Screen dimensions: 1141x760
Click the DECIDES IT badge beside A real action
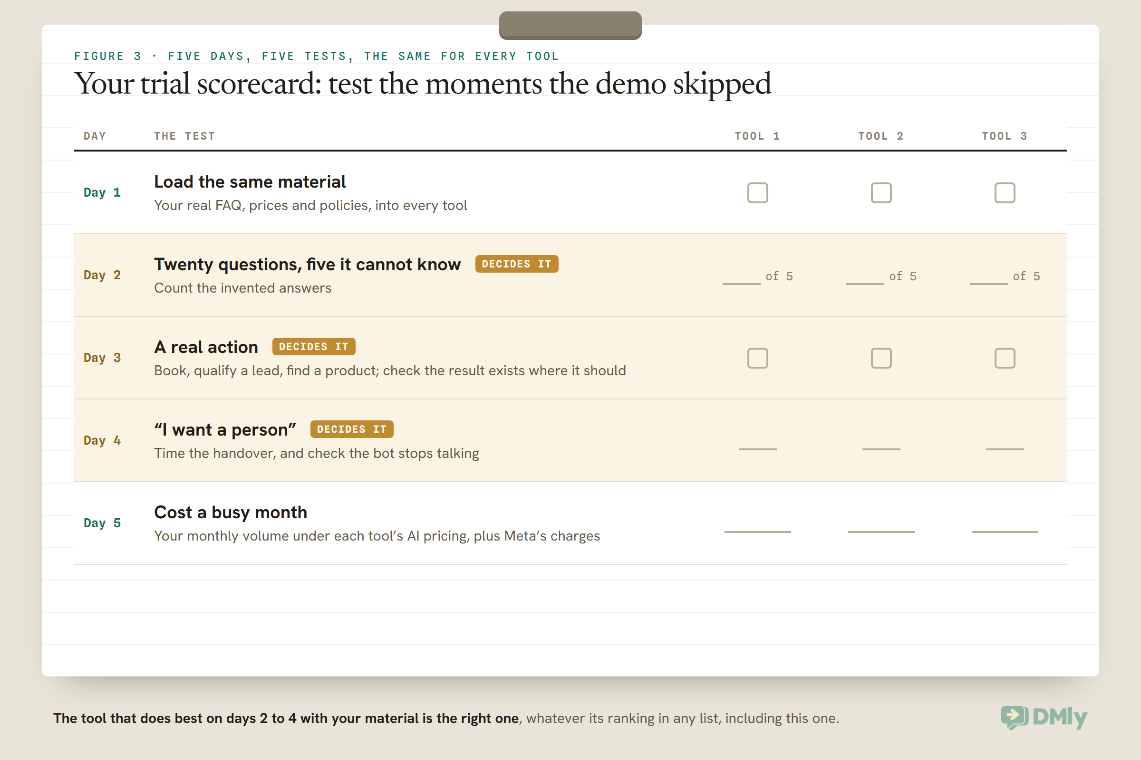click(314, 347)
